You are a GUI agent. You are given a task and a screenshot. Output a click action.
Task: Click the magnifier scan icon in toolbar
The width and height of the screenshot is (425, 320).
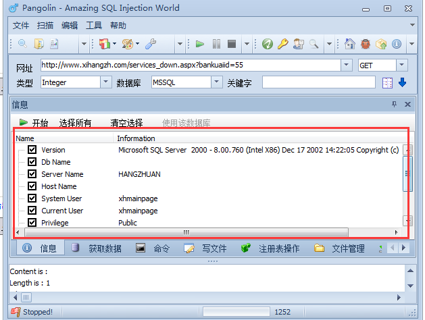click(22, 44)
